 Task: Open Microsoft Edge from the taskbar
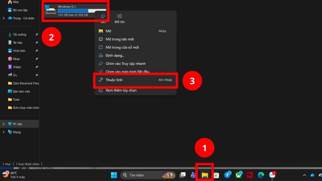[x=261, y=175]
